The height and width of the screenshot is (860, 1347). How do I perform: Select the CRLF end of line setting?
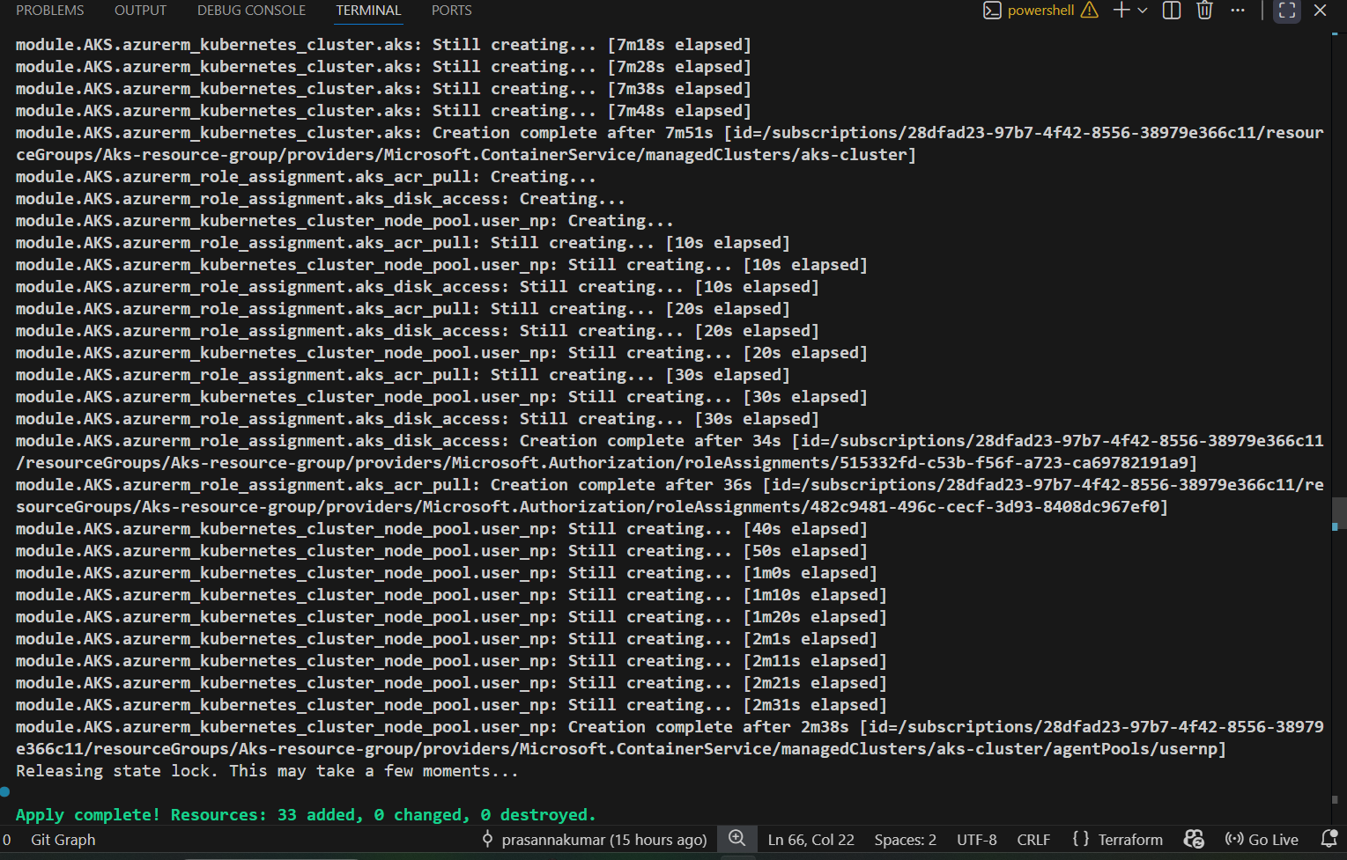point(1033,840)
